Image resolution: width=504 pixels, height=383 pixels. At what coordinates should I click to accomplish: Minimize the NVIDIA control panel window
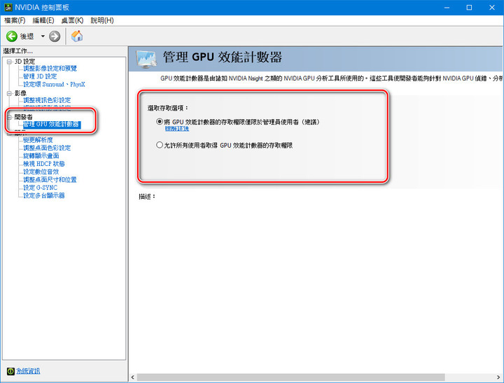(447, 8)
